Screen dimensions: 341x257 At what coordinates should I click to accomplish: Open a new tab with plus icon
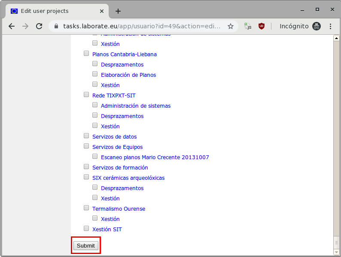point(118,11)
